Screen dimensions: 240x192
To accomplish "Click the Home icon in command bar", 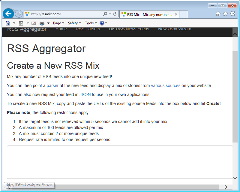I will tap(8, 23).
